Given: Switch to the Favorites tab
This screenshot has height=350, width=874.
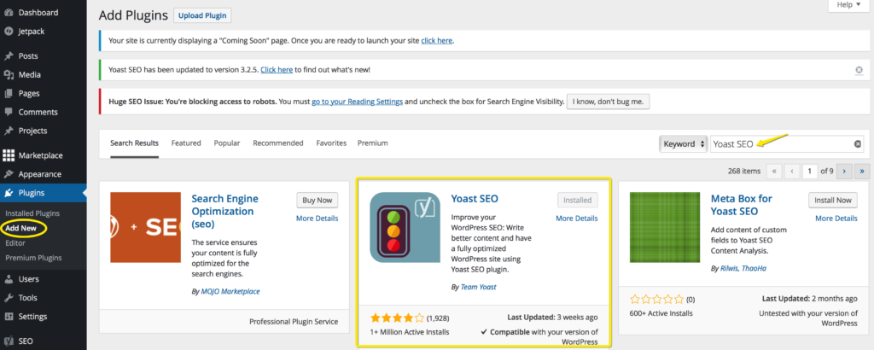Looking at the screenshot, I should click(x=331, y=143).
